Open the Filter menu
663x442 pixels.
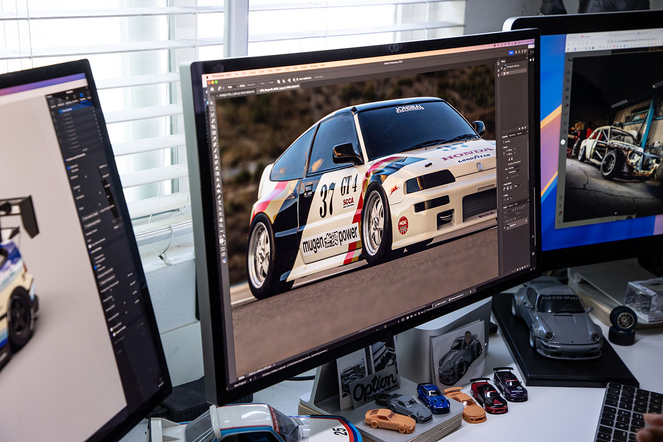tap(287, 69)
